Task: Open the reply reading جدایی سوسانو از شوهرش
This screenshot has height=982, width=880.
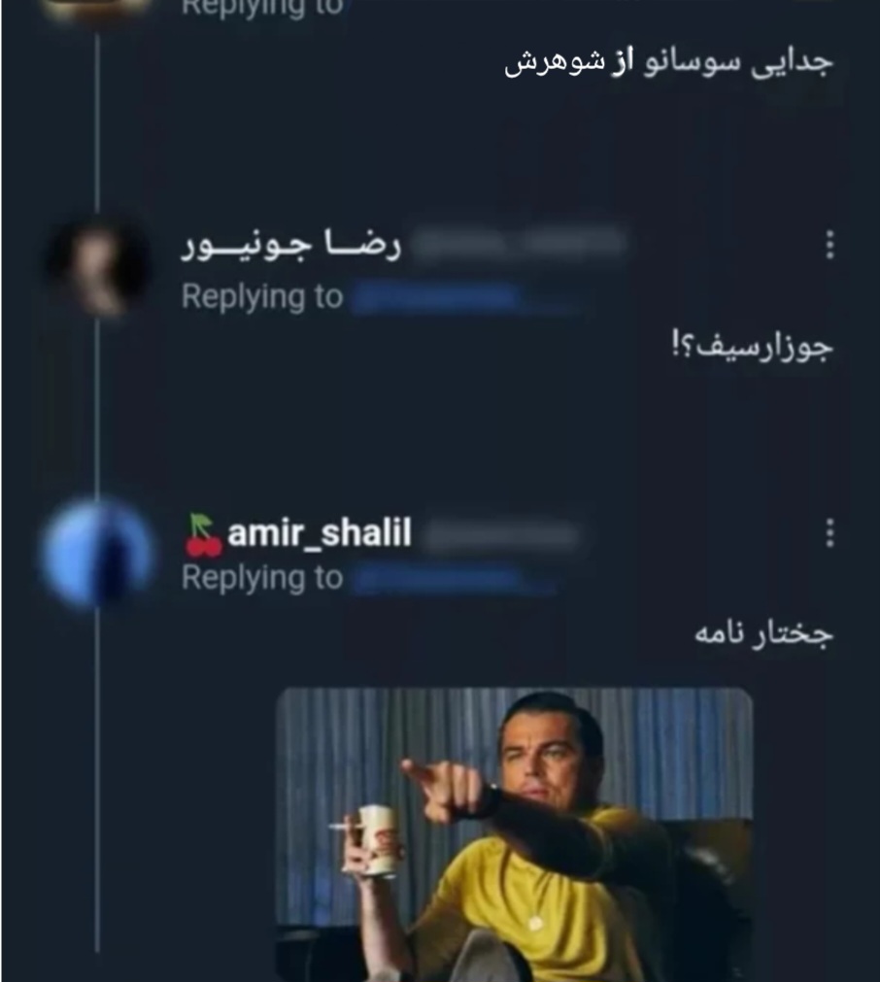Action: [x=668, y=63]
